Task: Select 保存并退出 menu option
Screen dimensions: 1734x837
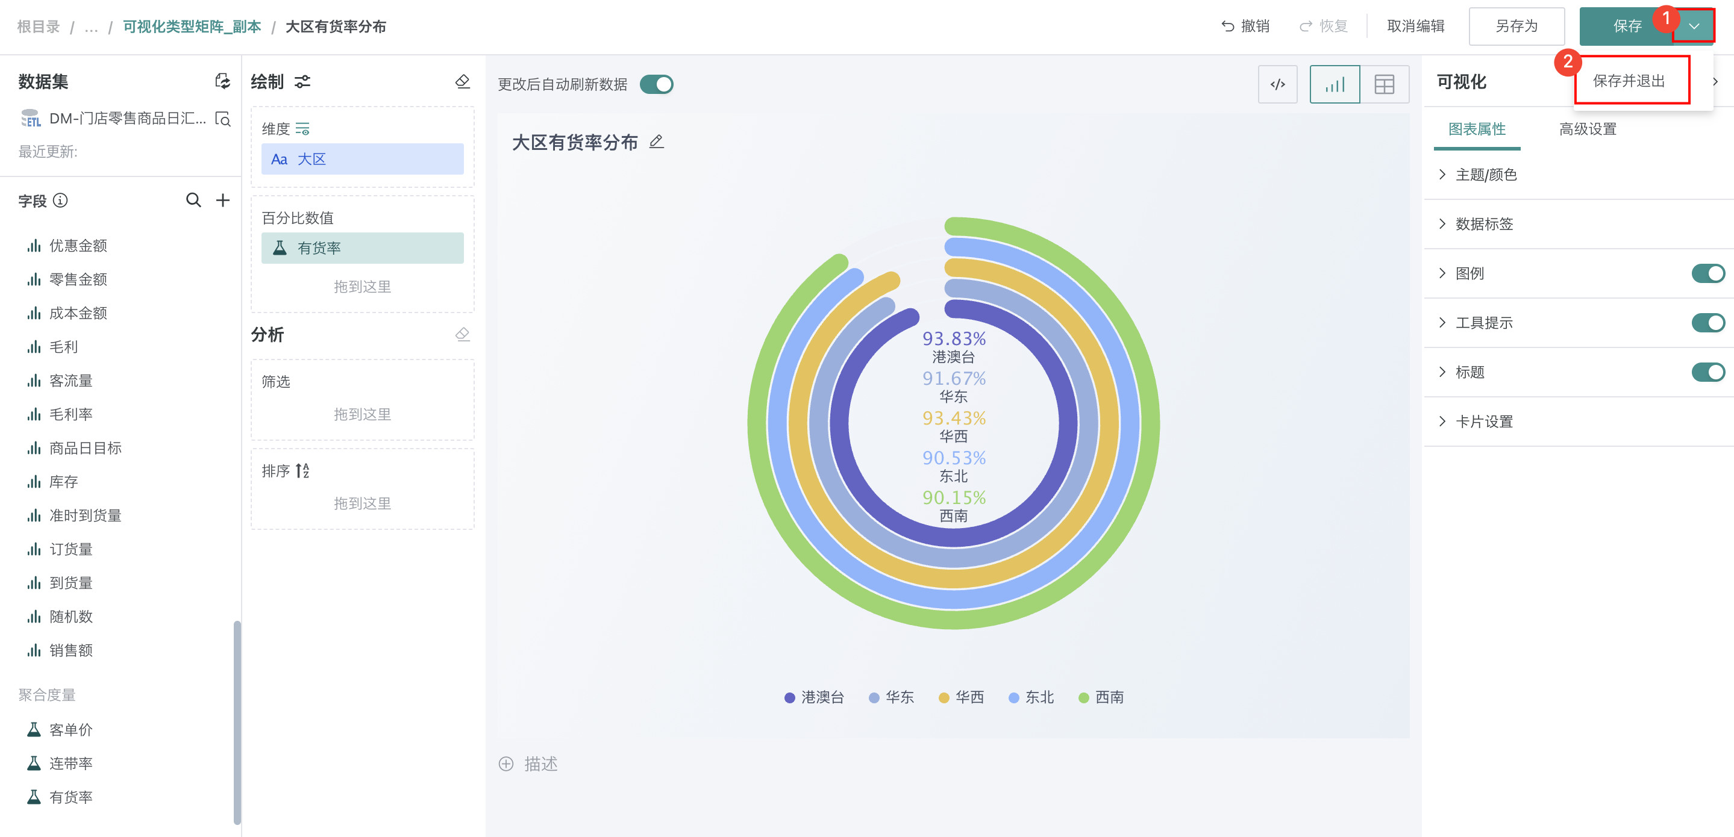Action: pyautogui.click(x=1629, y=81)
